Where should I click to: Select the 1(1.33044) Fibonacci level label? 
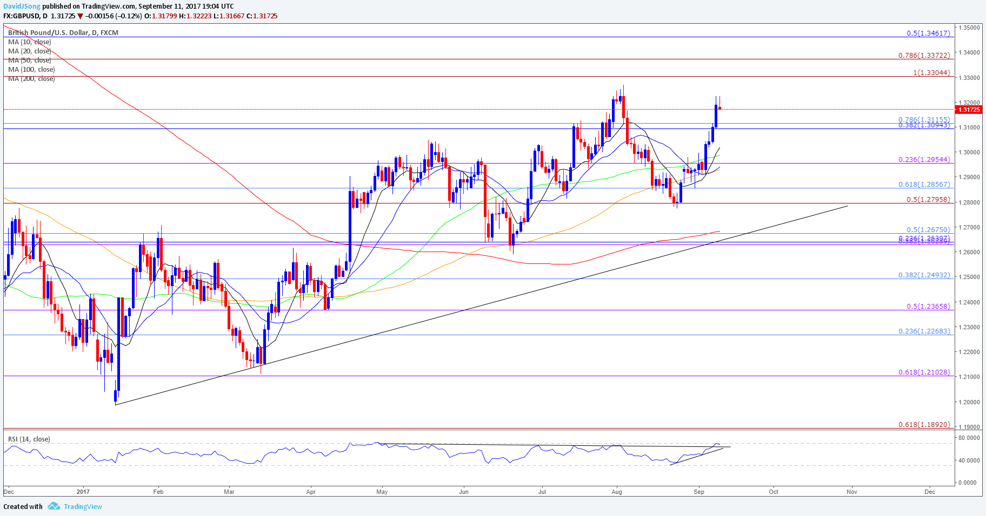click(932, 73)
